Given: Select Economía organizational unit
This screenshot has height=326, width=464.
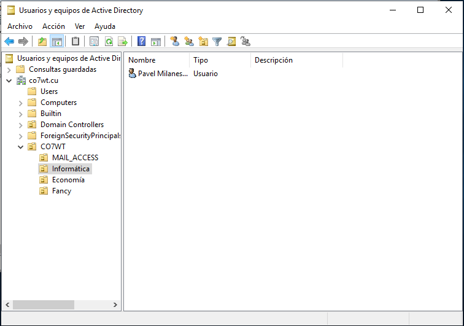Looking at the screenshot, I should [x=68, y=180].
